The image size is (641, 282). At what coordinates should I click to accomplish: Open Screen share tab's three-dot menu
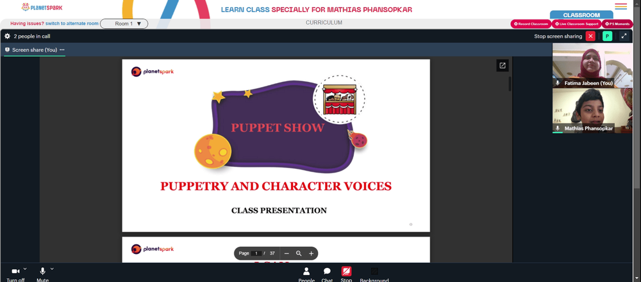pos(62,50)
